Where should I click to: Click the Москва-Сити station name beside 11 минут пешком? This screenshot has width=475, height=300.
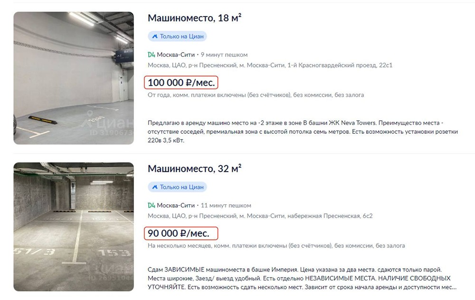click(x=176, y=205)
